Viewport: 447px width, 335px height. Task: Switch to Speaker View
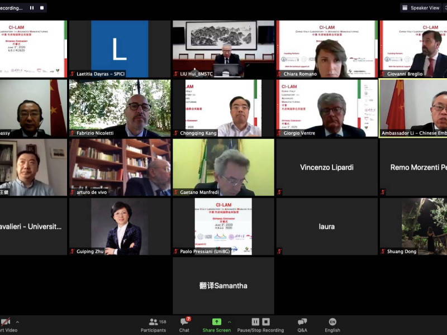[x=421, y=8]
